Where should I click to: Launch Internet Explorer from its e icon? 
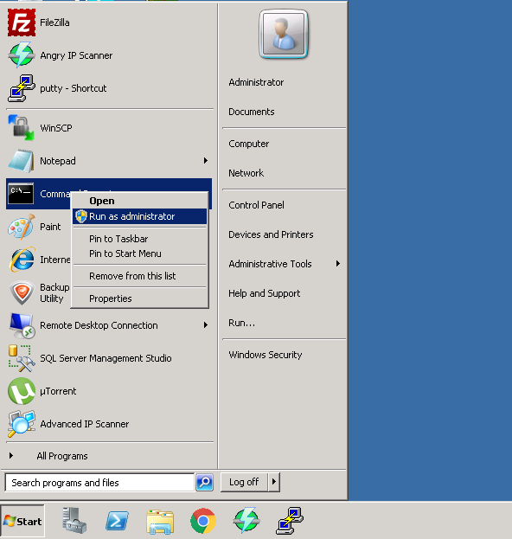point(22,260)
